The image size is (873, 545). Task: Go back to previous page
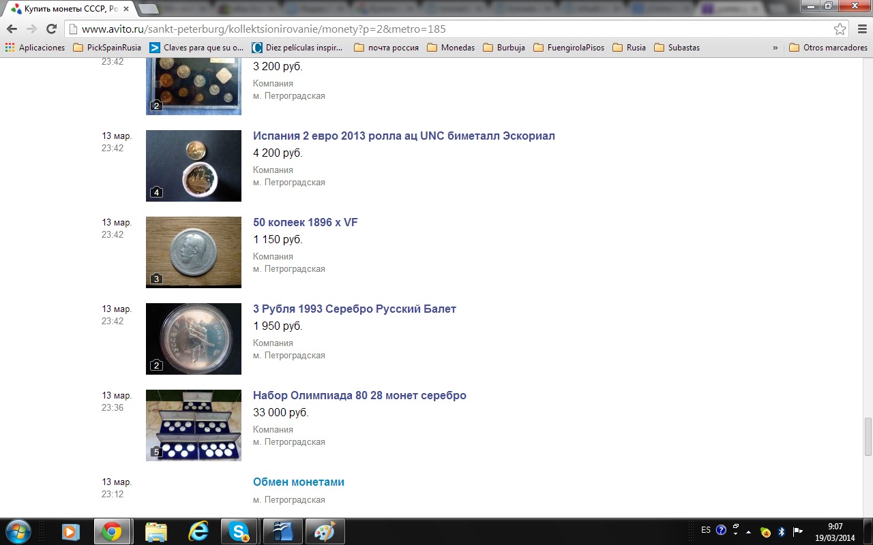[12, 29]
